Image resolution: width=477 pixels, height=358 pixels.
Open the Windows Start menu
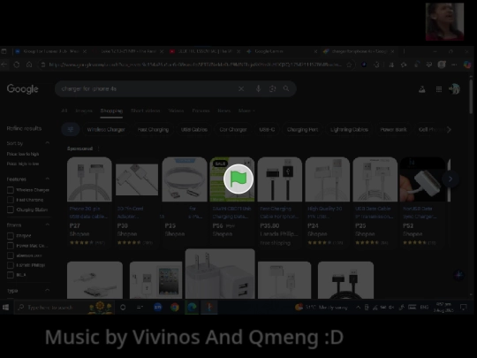point(5,308)
